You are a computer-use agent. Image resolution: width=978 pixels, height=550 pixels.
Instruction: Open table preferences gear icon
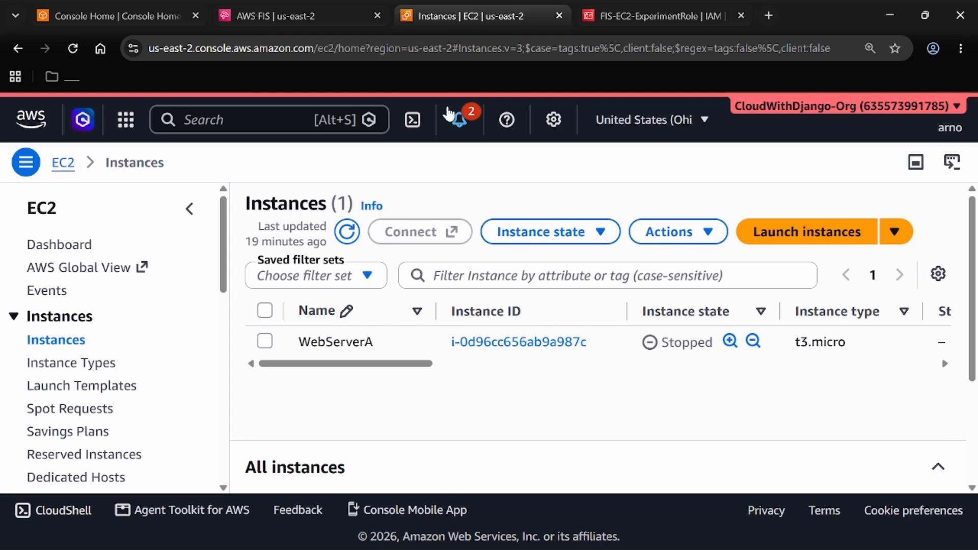[x=938, y=274]
